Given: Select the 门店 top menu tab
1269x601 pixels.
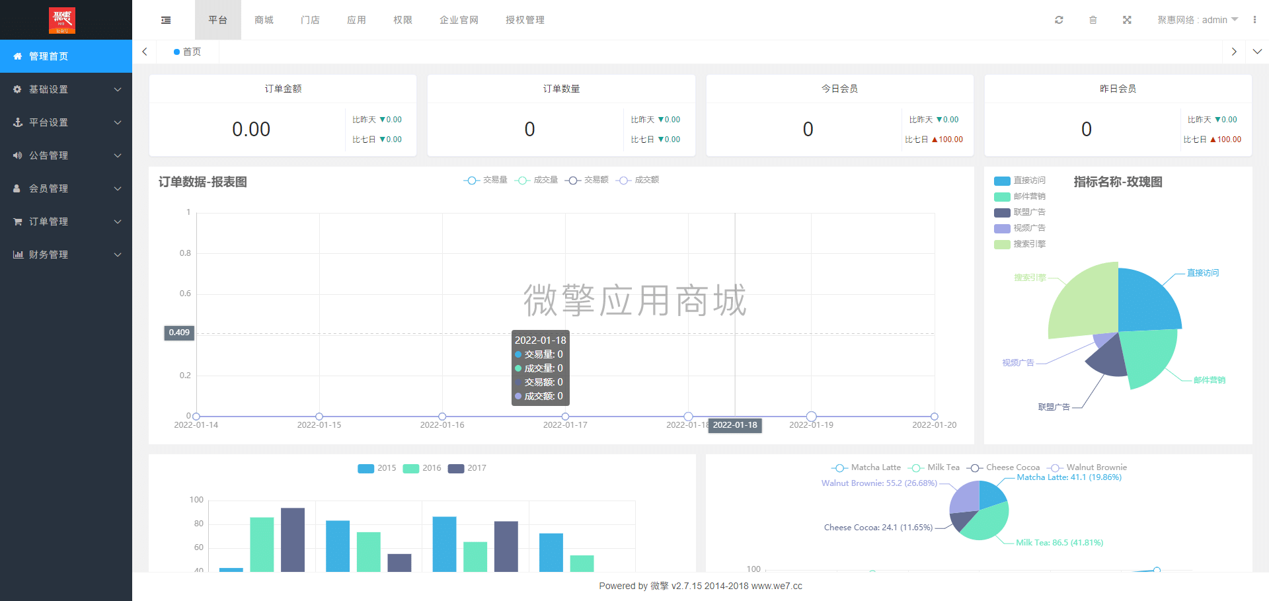Looking at the screenshot, I should 311,20.
